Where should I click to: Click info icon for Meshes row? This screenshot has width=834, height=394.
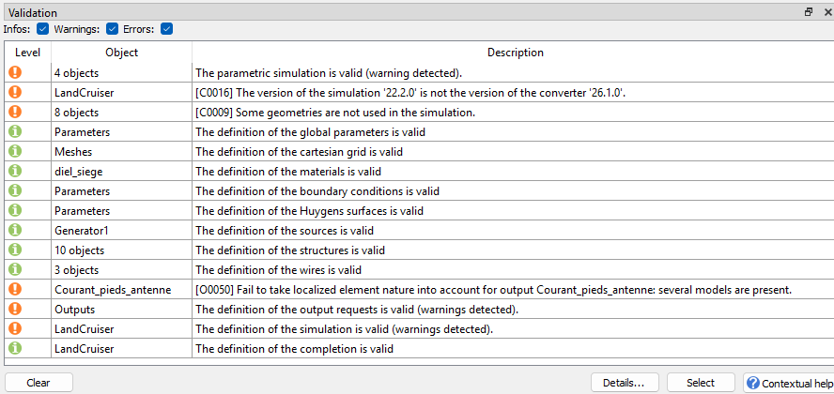(15, 151)
